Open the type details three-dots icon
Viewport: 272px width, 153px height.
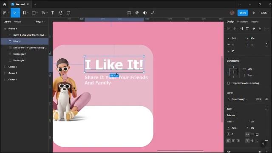click(x=266, y=141)
